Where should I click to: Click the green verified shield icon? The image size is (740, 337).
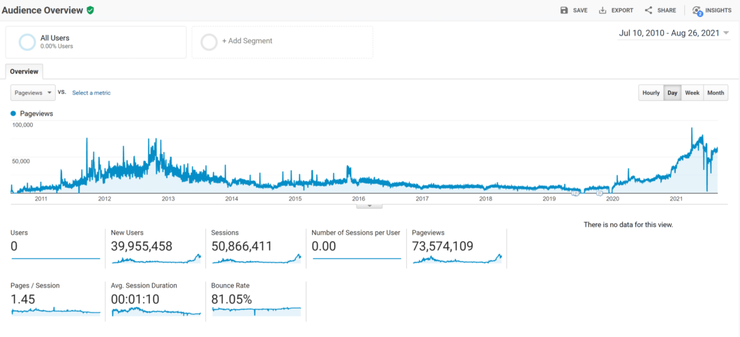pos(90,10)
